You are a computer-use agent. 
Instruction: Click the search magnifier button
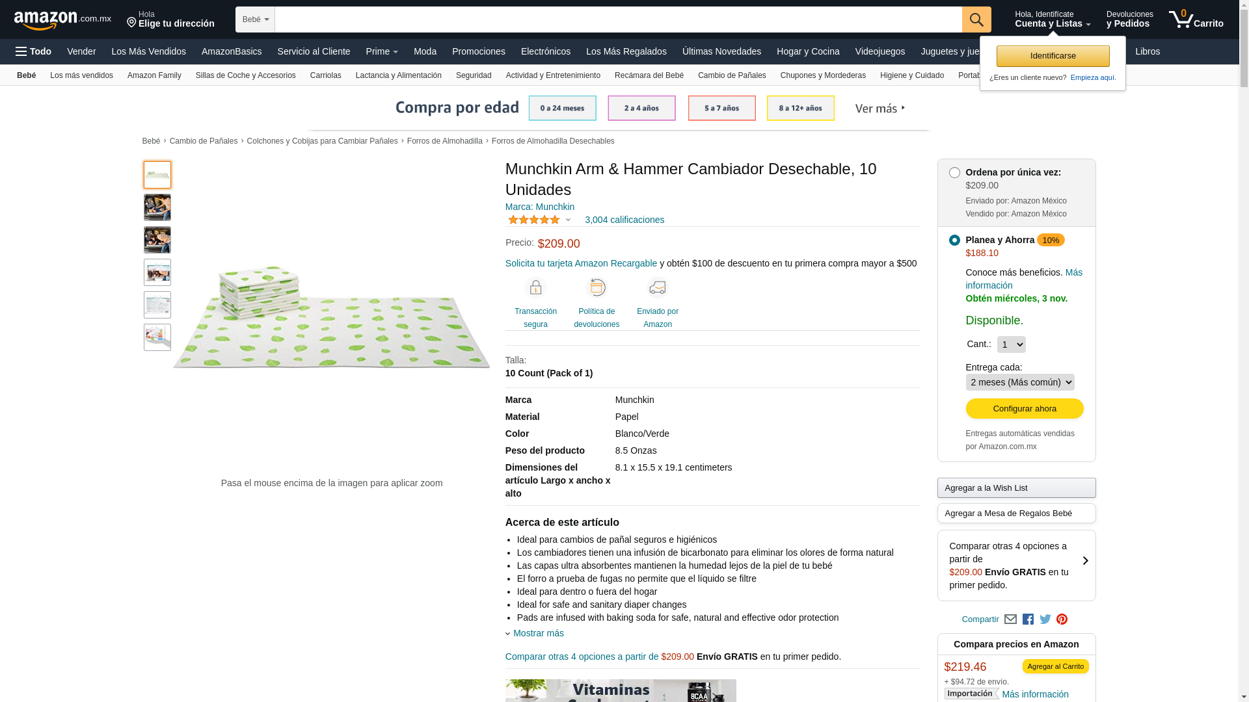point(976,19)
